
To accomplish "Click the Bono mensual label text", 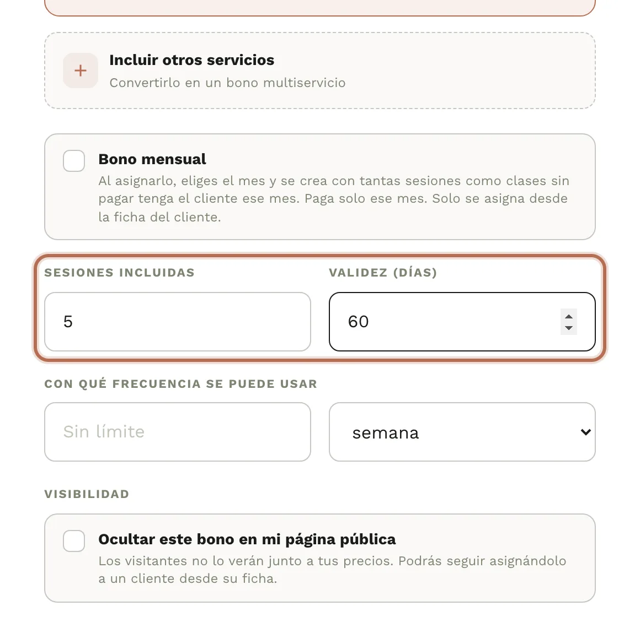I will [152, 159].
